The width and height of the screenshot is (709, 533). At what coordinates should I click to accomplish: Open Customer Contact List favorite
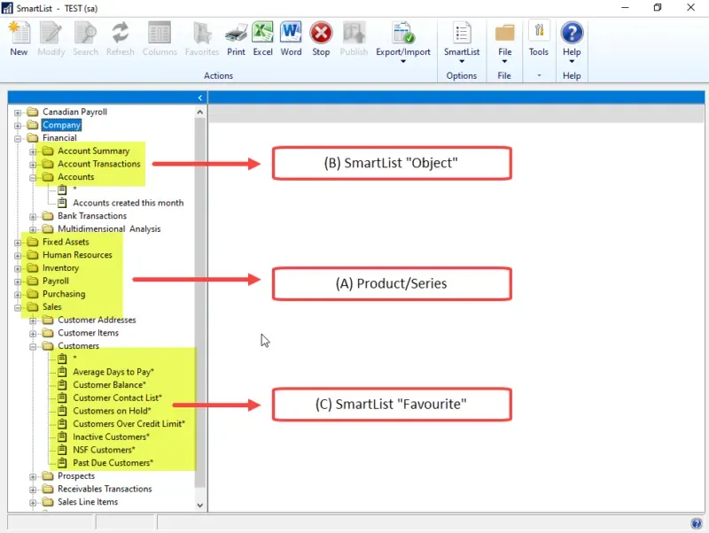(x=117, y=398)
